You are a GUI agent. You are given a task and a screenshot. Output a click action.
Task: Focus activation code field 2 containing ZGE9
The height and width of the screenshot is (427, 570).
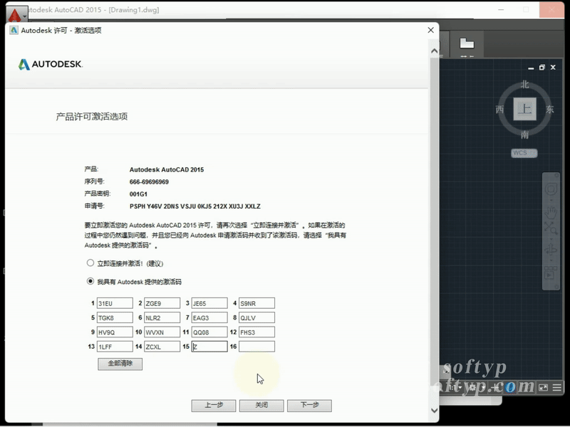[x=162, y=303]
